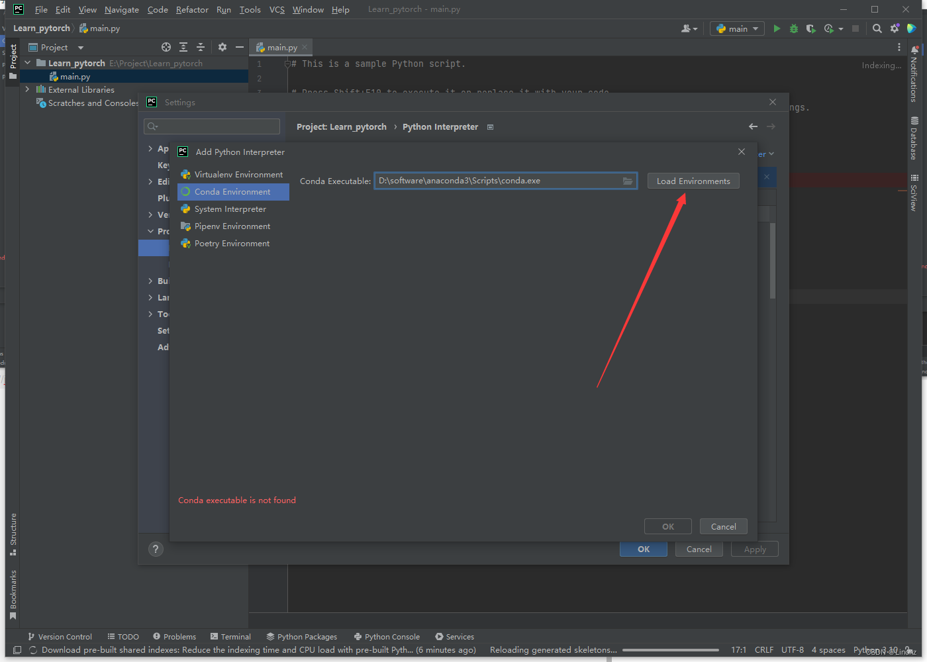Open the Problems tool window
Screen dimensions: 927x662
[174, 636]
